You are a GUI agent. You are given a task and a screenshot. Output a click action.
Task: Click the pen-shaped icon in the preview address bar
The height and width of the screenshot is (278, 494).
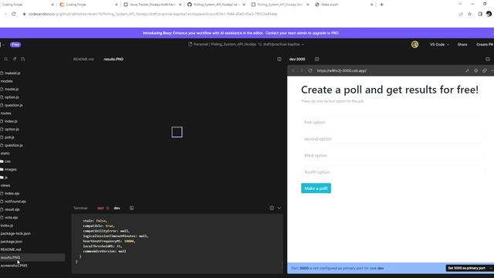click(x=467, y=70)
